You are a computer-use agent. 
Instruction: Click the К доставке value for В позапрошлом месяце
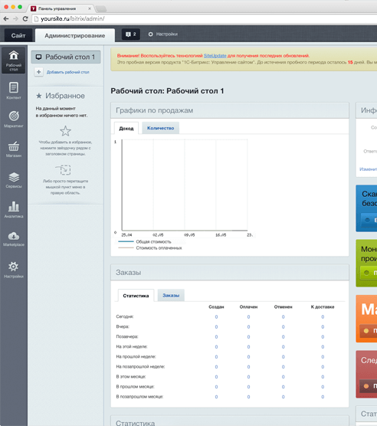pyautogui.click(x=323, y=397)
